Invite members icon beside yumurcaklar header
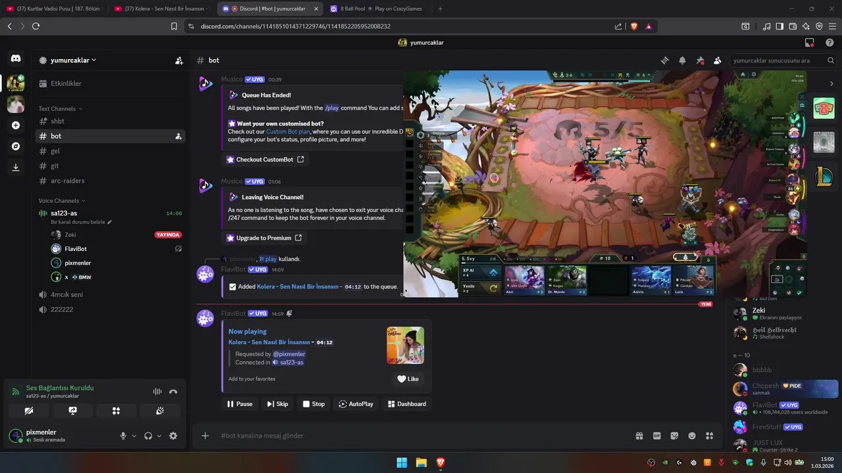Image resolution: width=842 pixels, height=473 pixels. 179,60
